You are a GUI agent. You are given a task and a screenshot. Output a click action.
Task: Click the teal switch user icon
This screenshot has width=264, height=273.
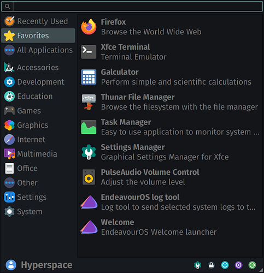pyautogui.click(x=225, y=265)
